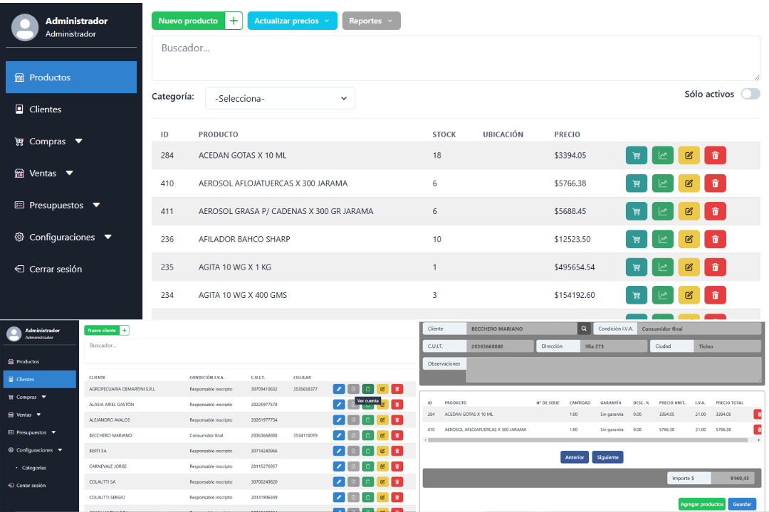Click the horizontal scrollbar under the quote items
The image size is (769, 512).
click(x=584, y=440)
